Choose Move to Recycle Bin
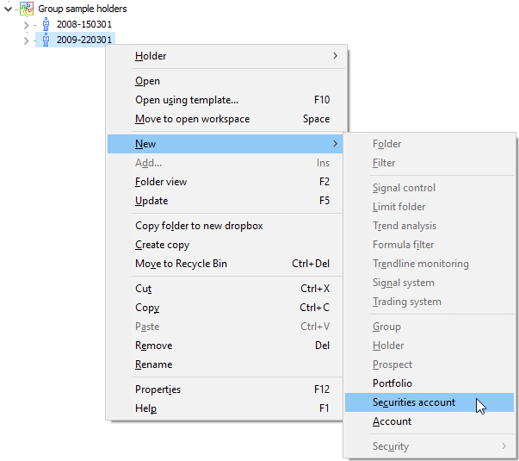The height and width of the screenshot is (461, 519). [181, 264]
